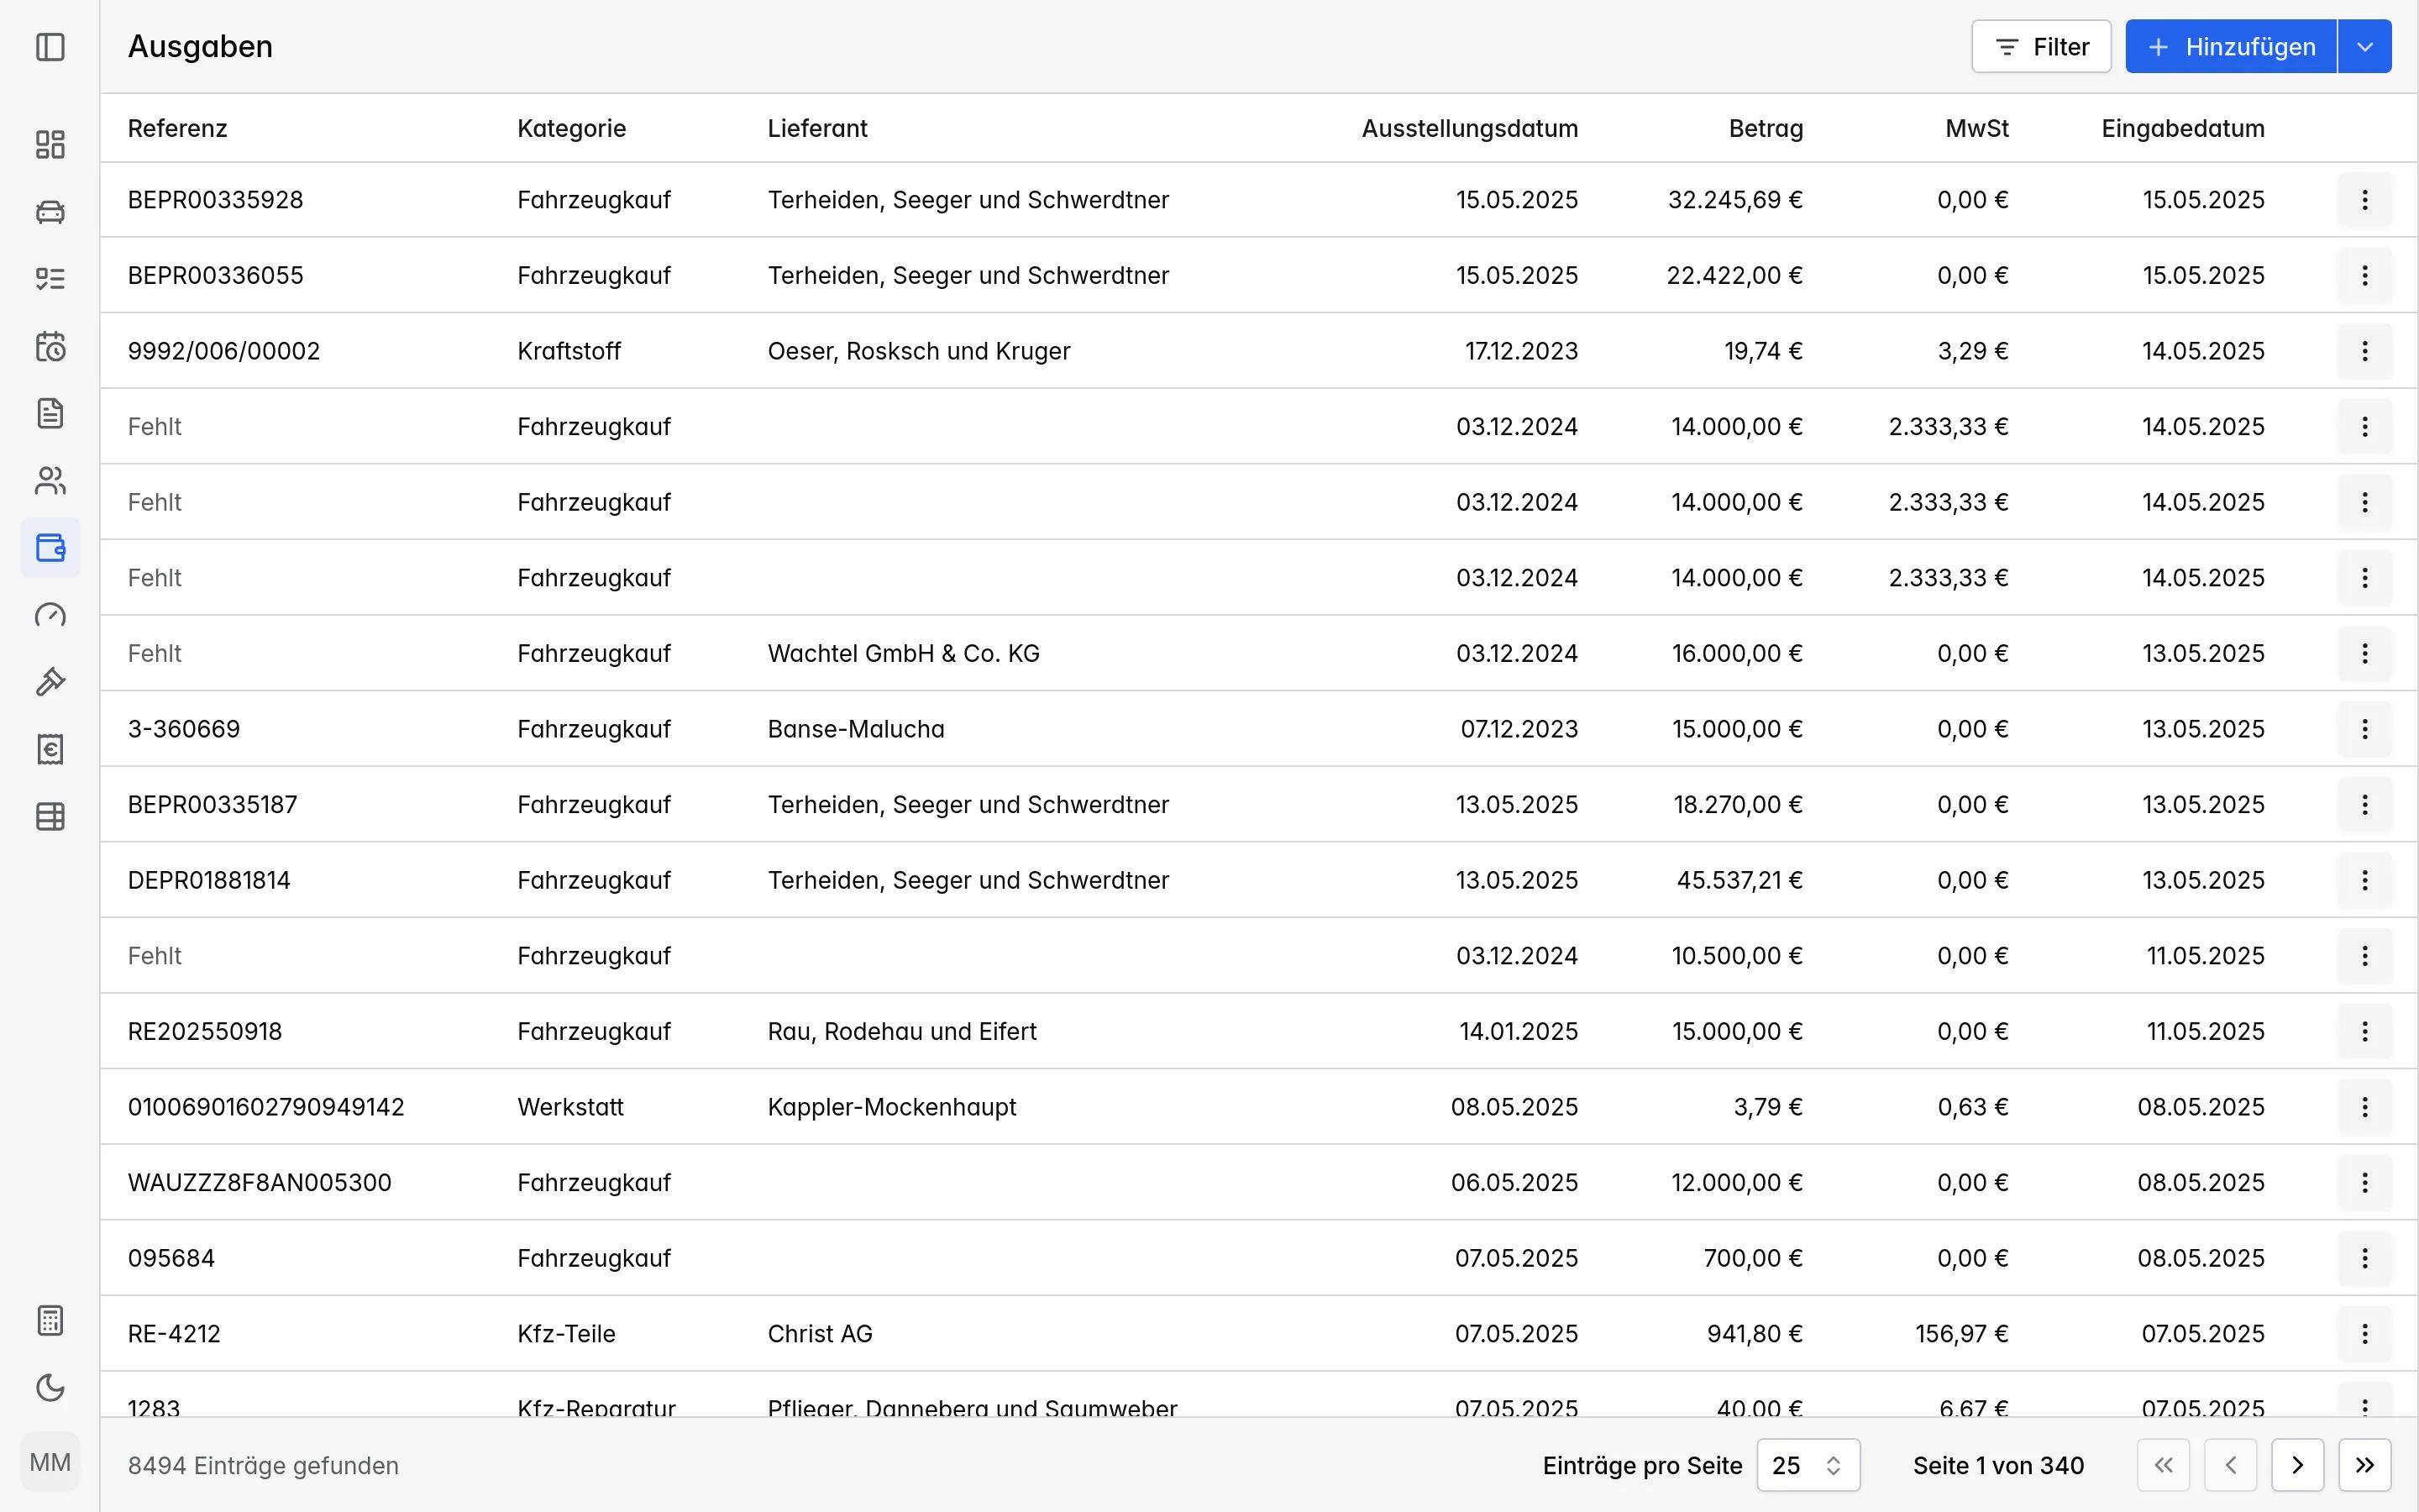The height and width of the screenshot is (1512, 2419).
Task: Click the Referenz column header
Action: pos(178,129)
